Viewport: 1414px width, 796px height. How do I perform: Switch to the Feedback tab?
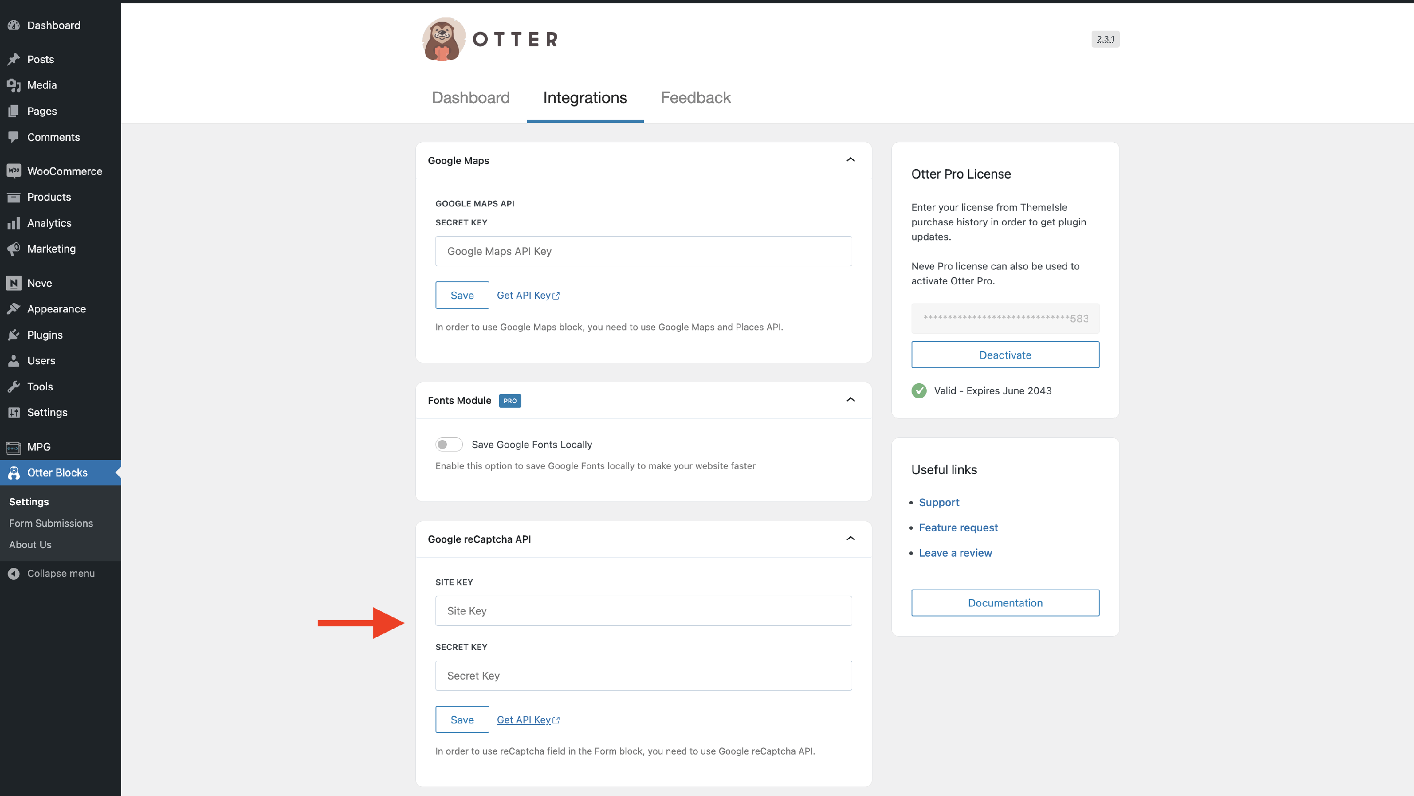[x=695, y=98]
